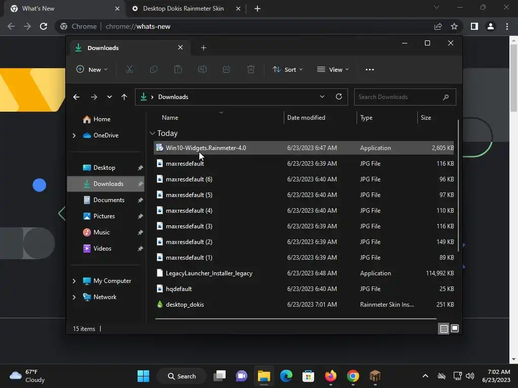Close the Downloads Explorer tab
This screenshot has width=518, height=388.
click(181, 47)
